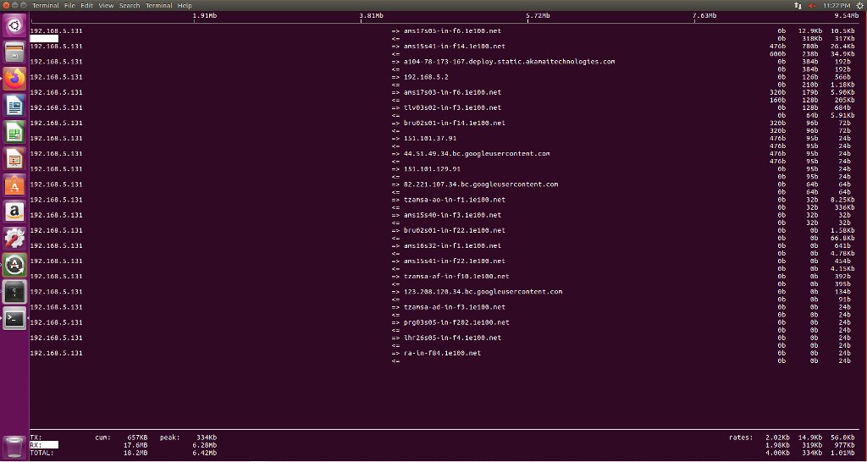Open the Amazon launcher icon
The width and height of the screenshot is (867, 462).
(x=14, y=212)
